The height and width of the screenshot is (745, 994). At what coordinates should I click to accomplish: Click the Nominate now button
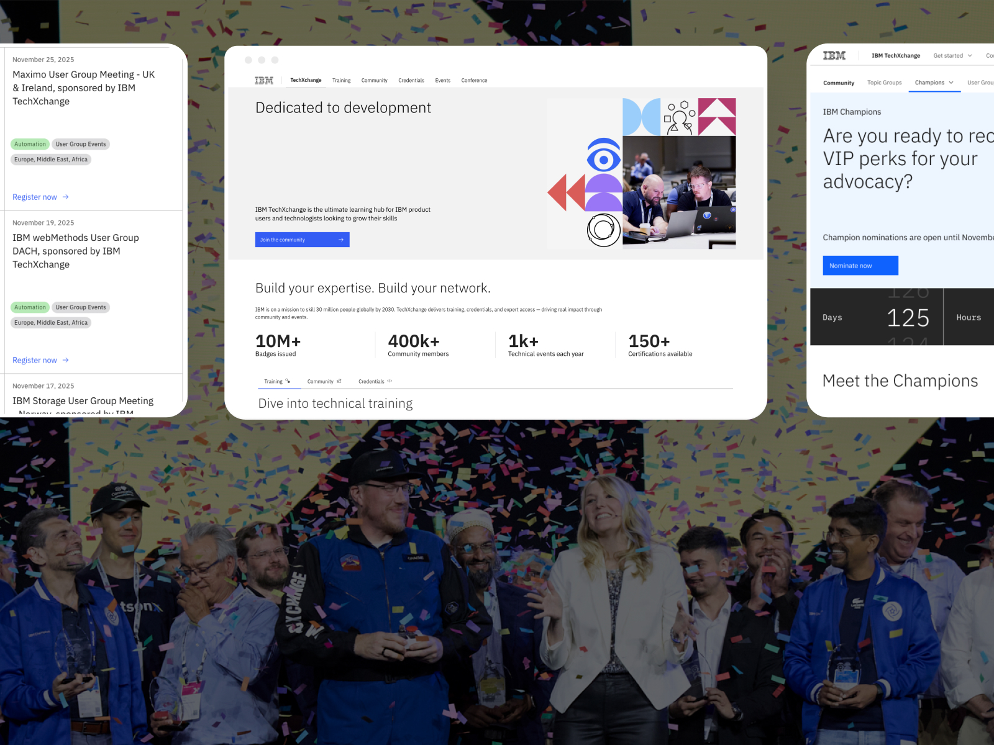pos(860,266)
